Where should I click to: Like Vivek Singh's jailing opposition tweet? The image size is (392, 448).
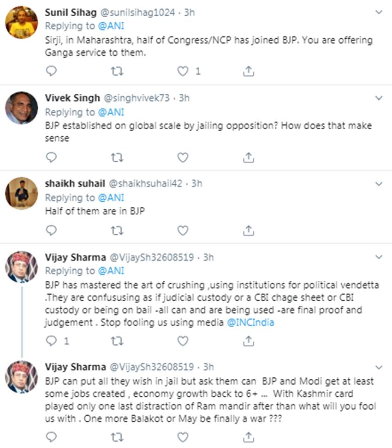183,157
